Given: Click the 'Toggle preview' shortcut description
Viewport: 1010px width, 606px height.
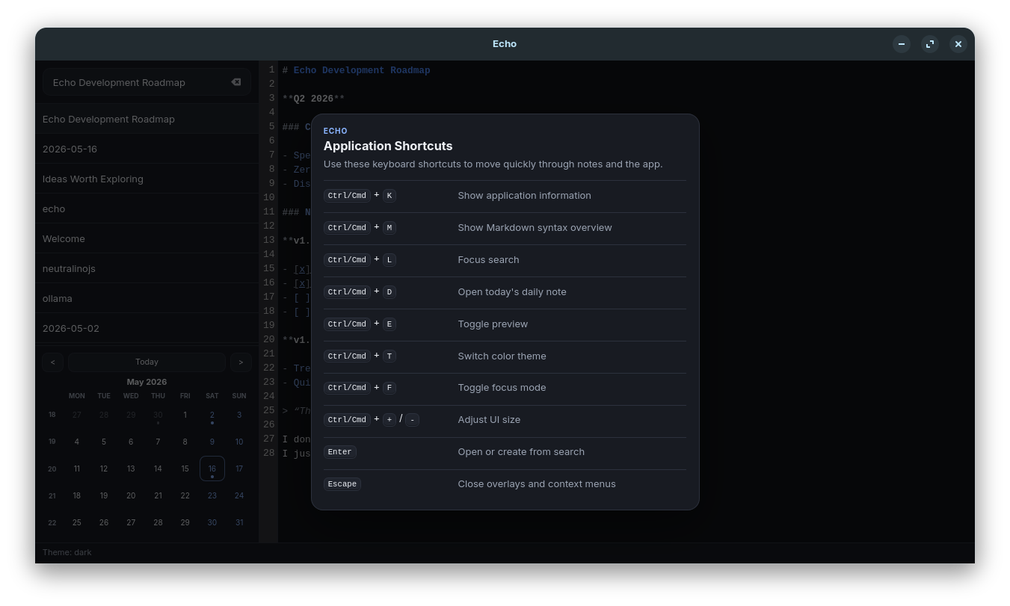Looking at the screenshot, I should point(493,324).
